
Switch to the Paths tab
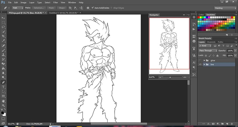[221, 42]
